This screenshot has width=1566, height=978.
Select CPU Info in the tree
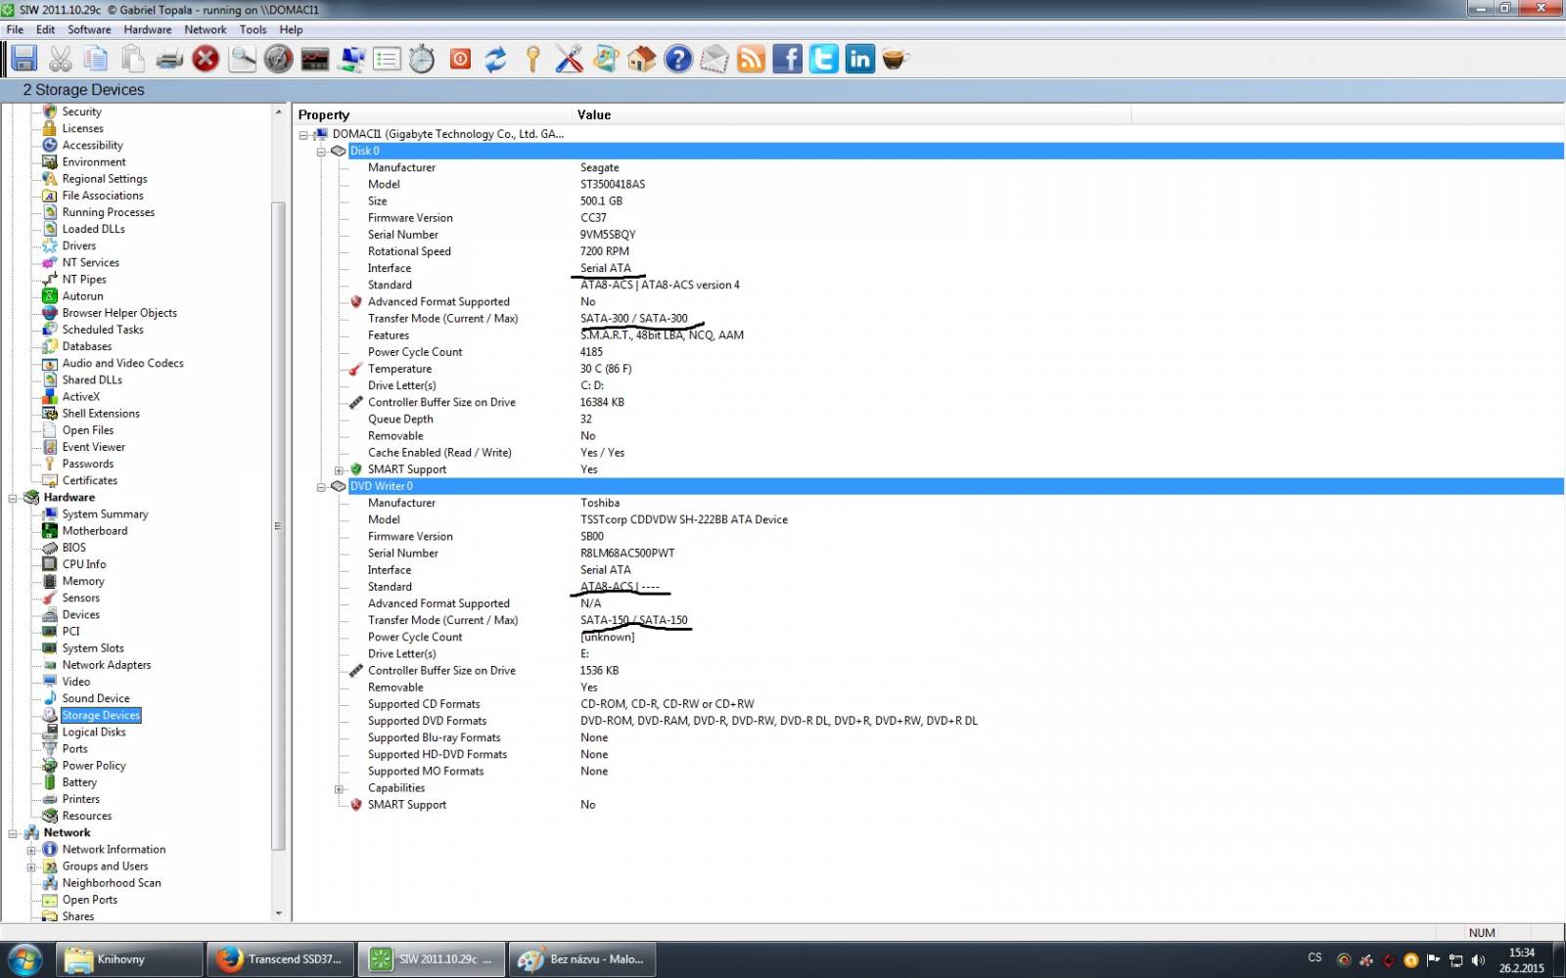point(84,564)
